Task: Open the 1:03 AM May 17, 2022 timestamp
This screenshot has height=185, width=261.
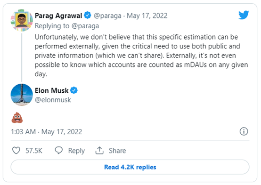Action: [x=47, y=132]
